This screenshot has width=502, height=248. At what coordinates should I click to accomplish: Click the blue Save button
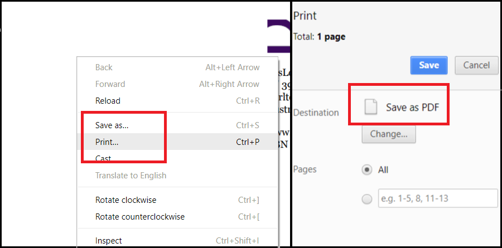tap(429, 65)
